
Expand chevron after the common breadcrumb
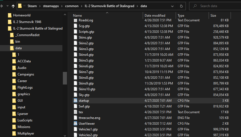pos(82,6)
